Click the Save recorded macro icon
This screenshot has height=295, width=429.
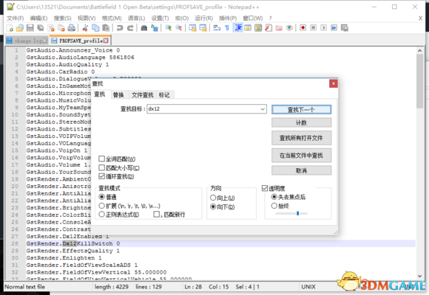345,28
